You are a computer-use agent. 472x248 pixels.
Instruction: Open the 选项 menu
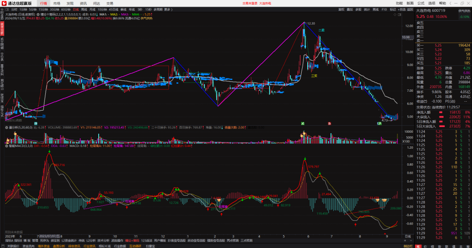tap(432, 3)
